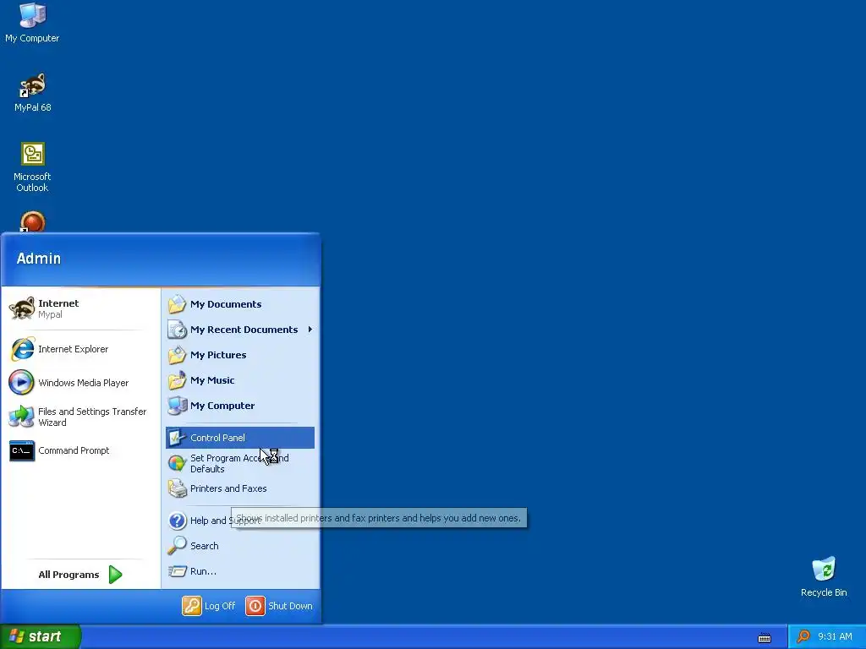The image size is (866, 649).
Task: Click Shut Down text
Action: click(x=290, y=606)
